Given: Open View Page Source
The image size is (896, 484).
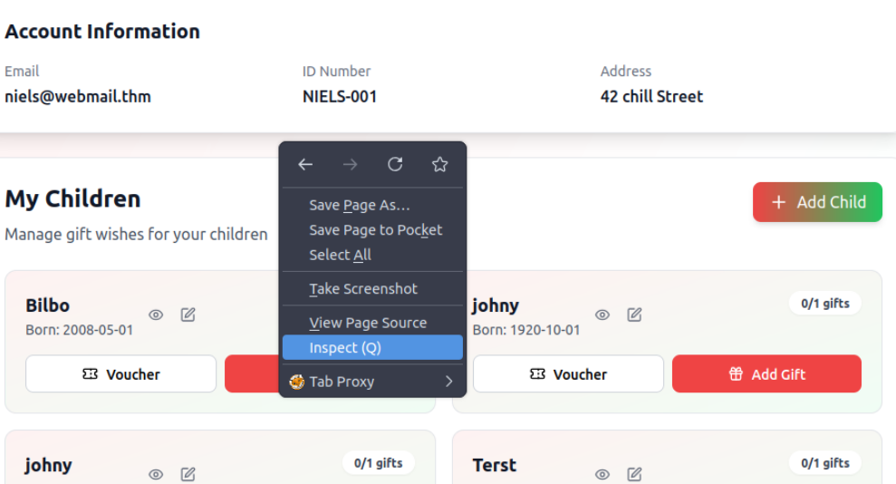Looking at the screenshot, I should (x=367, y=323).
